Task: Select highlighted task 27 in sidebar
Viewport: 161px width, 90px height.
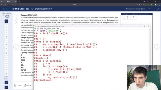Action: [x=6, y=82]
